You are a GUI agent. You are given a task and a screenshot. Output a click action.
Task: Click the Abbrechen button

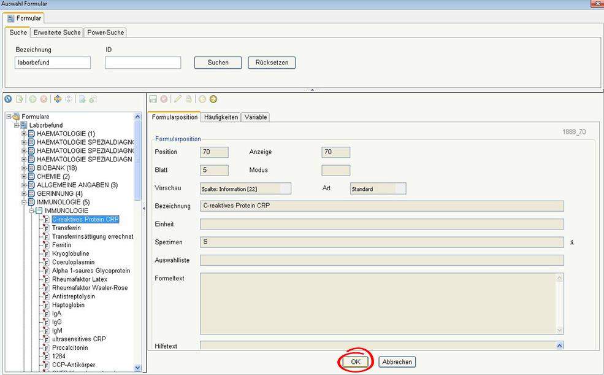point(397,362)
